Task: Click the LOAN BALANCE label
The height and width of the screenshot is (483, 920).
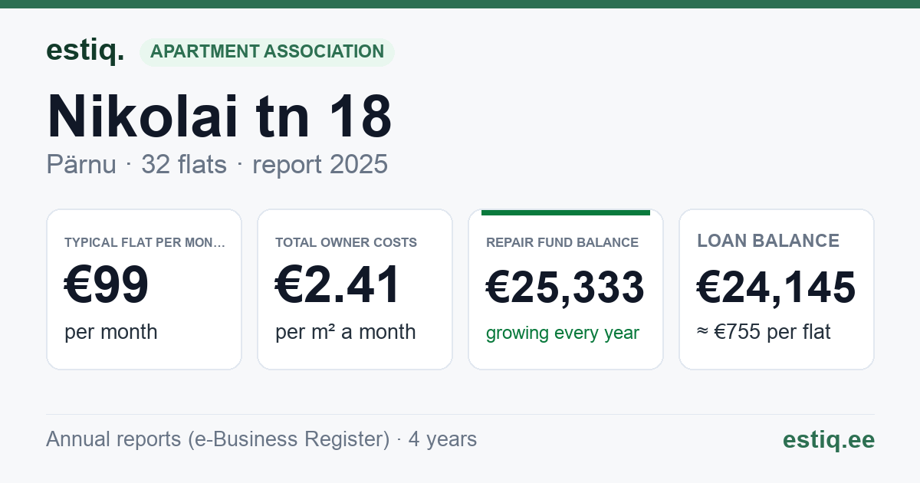Action: click(x=768, y=242)
